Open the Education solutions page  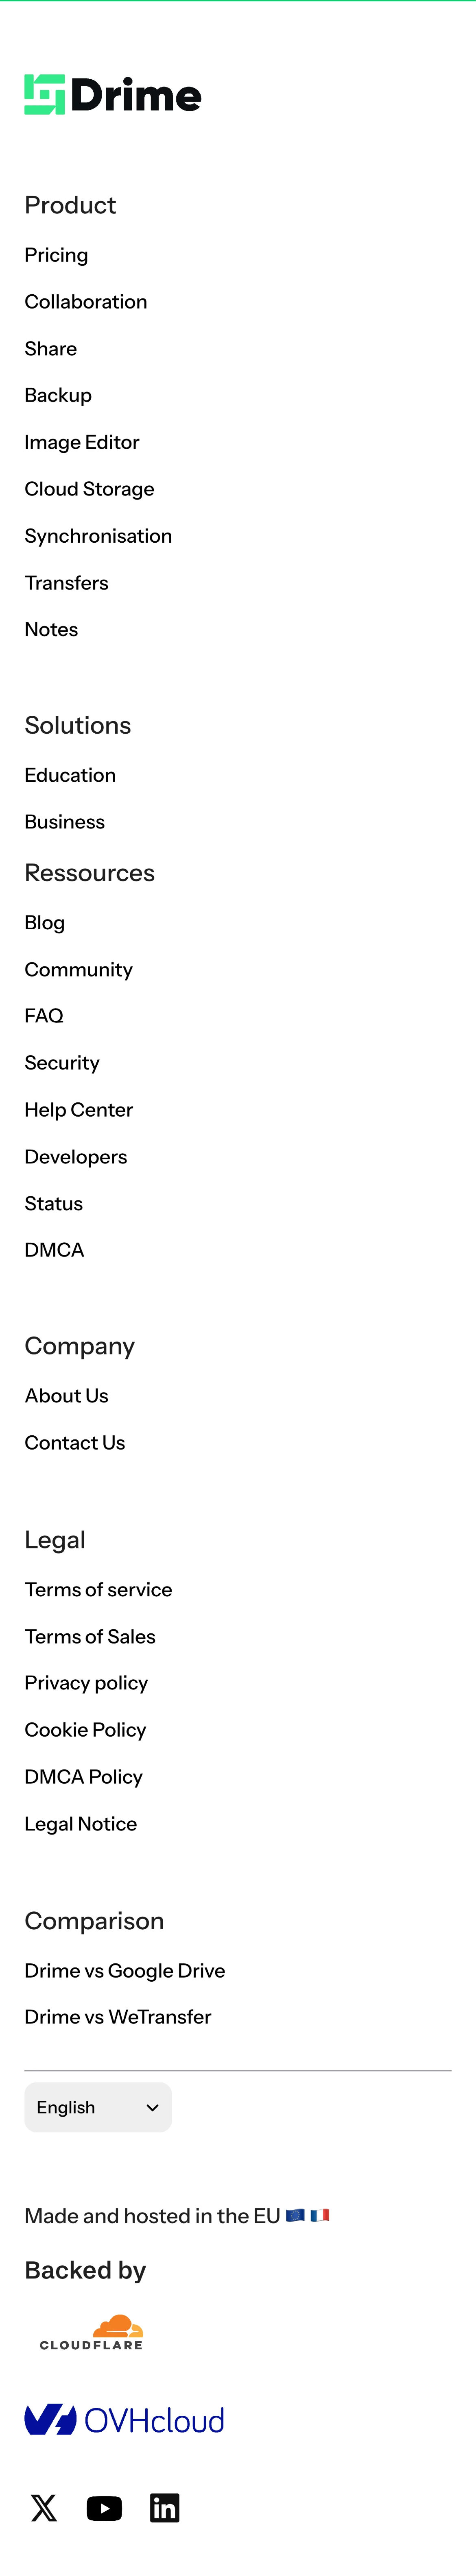tap(70, 775)
